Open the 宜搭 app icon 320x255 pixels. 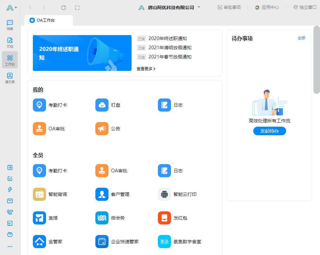(x=39, y=218)
